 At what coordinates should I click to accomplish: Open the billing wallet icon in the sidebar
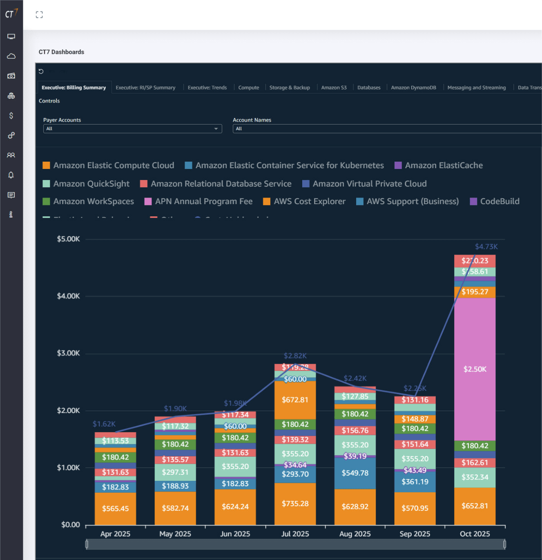[11, 76]
